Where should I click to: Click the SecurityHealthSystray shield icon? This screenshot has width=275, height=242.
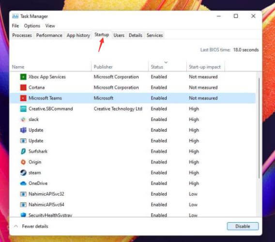pos(23,215)
